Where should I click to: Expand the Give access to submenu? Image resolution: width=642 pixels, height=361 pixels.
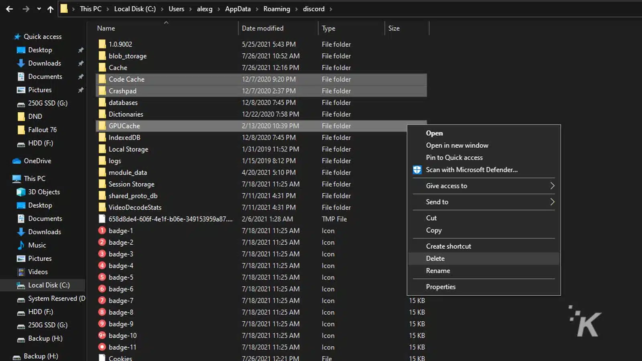446,186
